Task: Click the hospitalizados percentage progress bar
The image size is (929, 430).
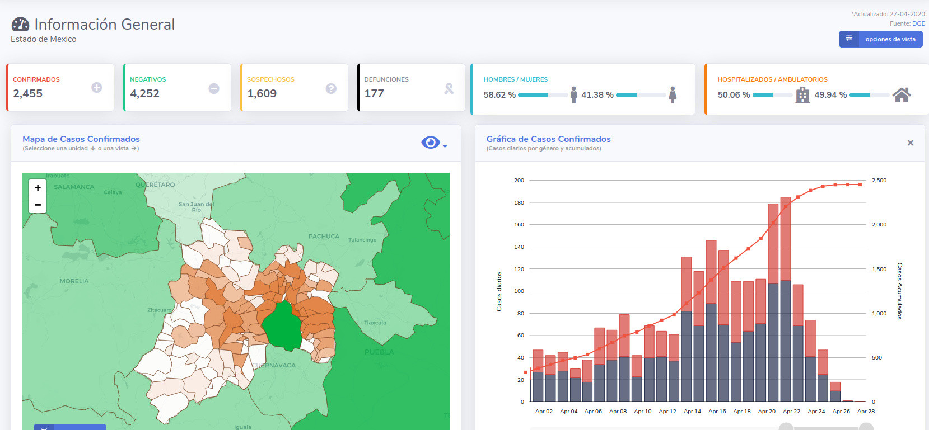Action: pos(773,95)
